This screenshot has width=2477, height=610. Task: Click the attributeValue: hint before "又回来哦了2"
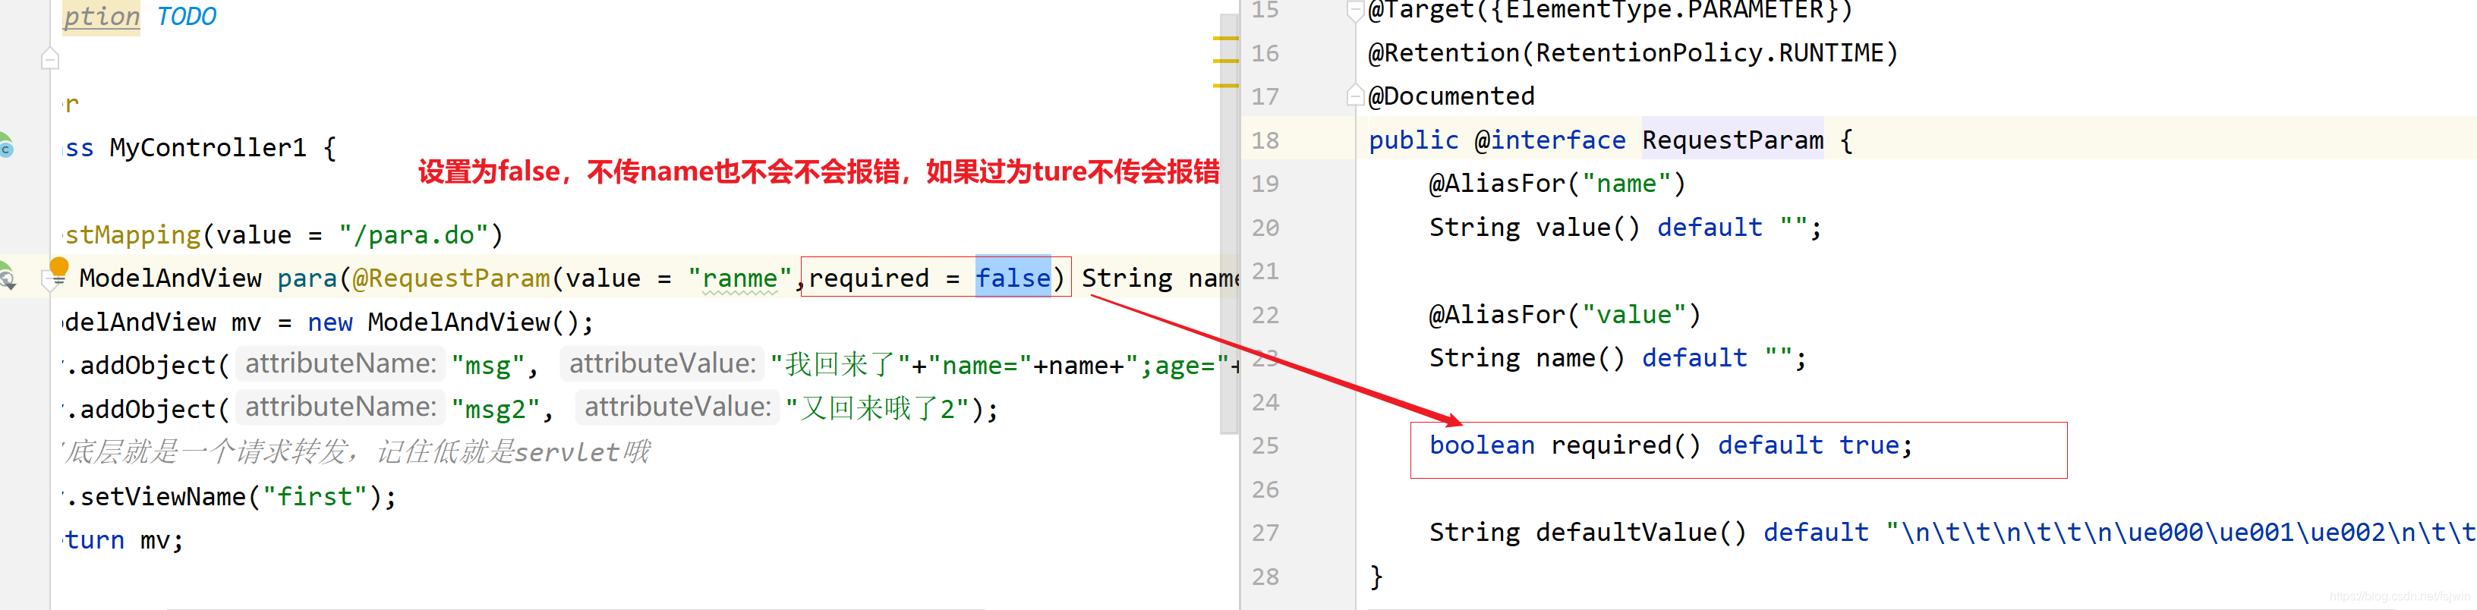click(x=678, y=407)
